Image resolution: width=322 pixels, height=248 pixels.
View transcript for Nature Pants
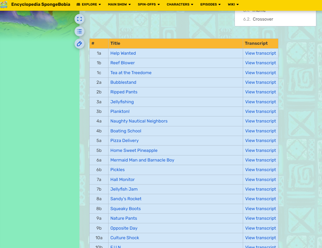point(260,218)
